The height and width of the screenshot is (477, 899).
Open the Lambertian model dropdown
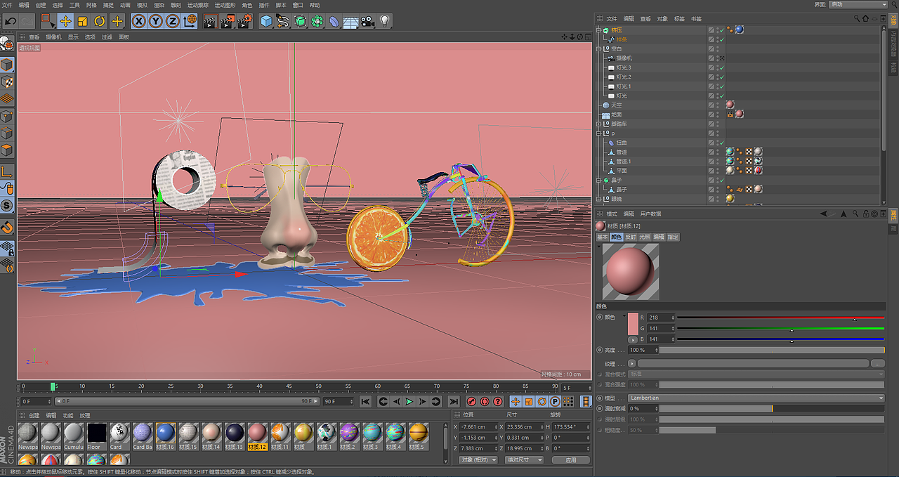click(x=756, y=398)
